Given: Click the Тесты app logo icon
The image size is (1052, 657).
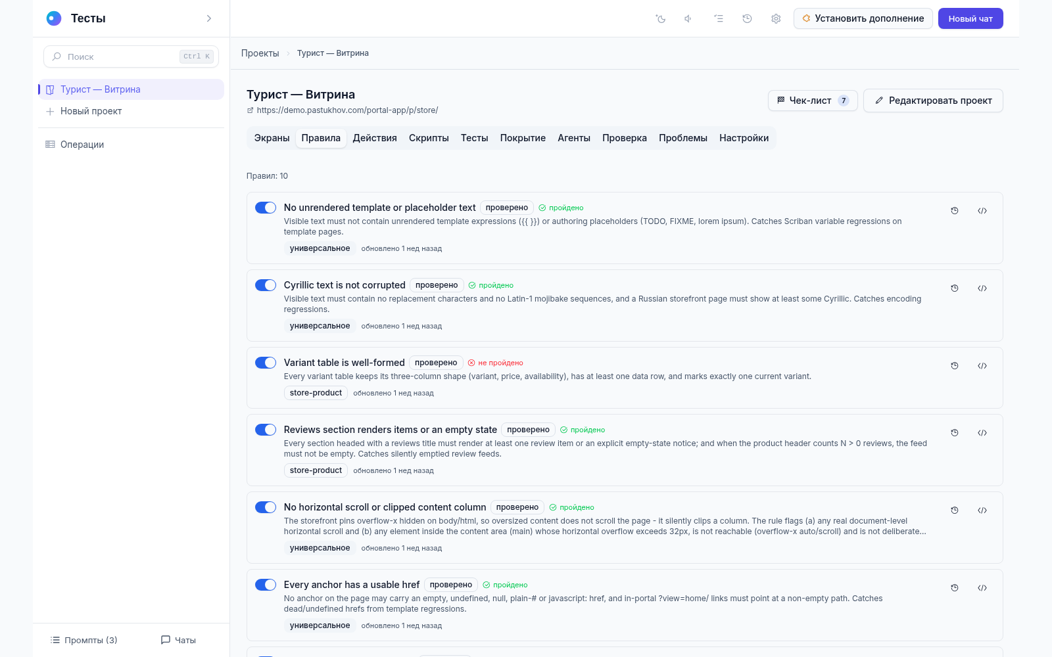Looking at the screenshot, I should click(54, 18).
